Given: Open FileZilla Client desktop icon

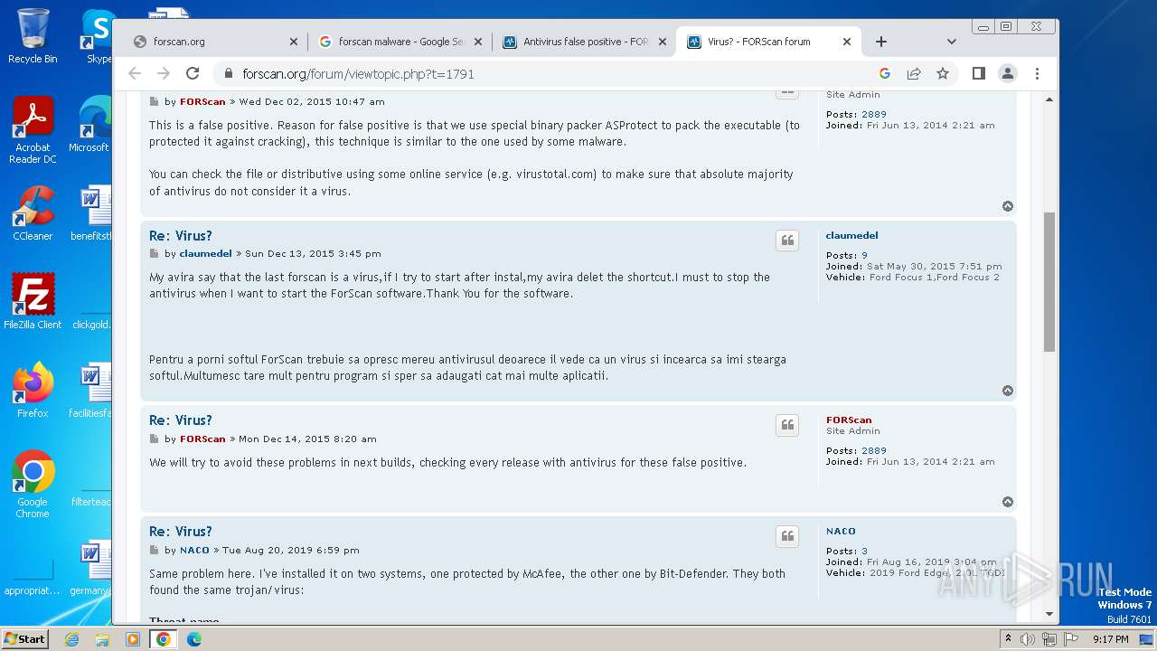Looking at the screenshot, I should pos(33,301).
